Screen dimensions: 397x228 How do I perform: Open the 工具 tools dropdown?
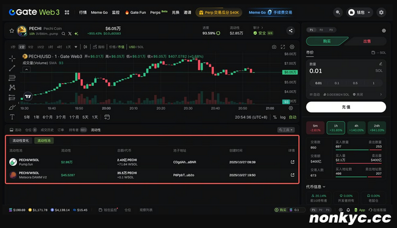(286, 130)
